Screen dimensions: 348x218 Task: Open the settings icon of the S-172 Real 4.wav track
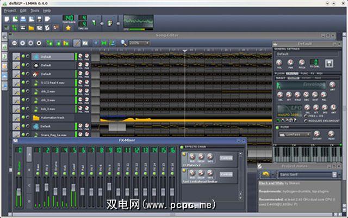[16, 83]
